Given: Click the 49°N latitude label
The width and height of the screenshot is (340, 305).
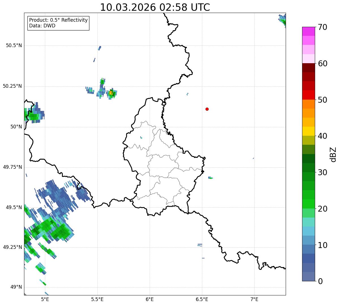Looking at the screenshot, I should 16,287.
